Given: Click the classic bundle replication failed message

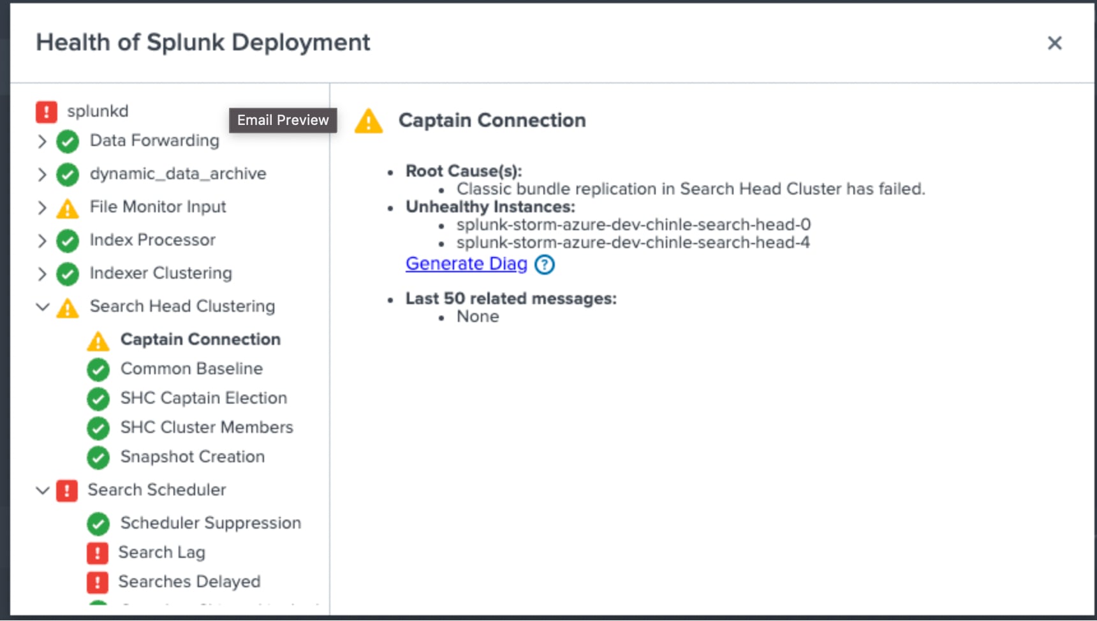Looking at the screenshot, I should 691,189.
